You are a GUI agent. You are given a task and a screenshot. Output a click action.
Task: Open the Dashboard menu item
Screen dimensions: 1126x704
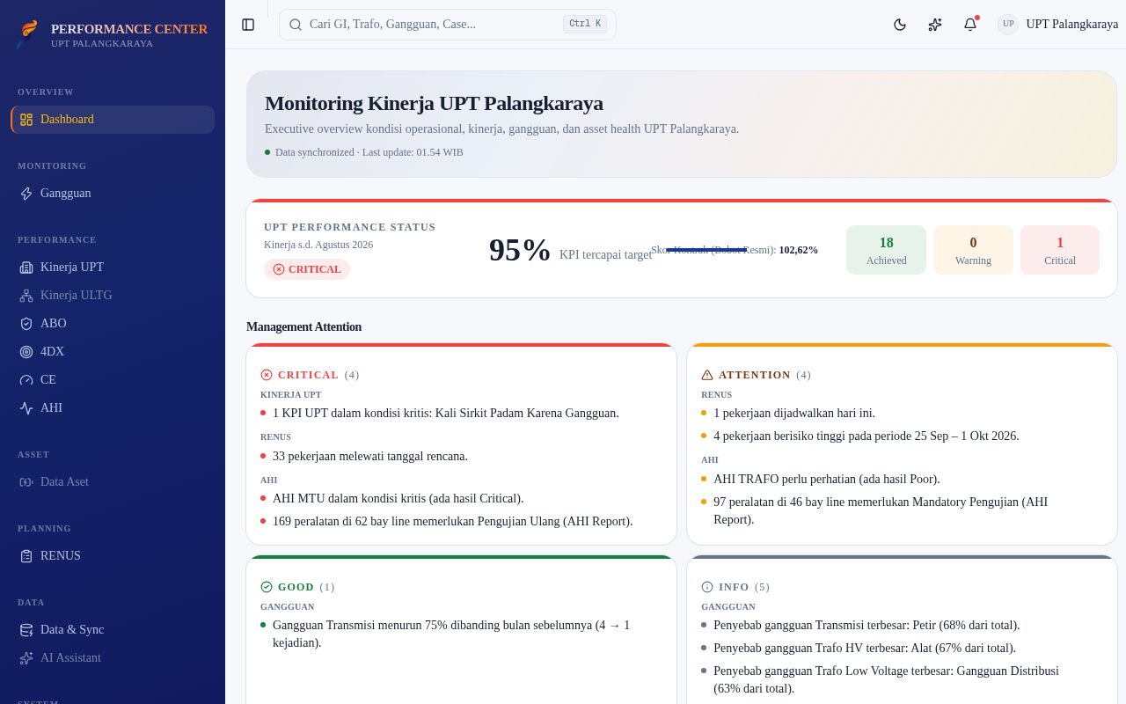pos(113,120)
